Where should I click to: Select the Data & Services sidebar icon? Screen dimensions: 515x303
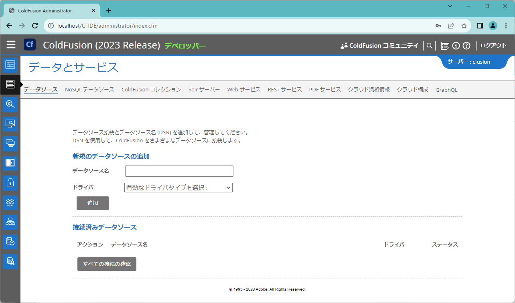(10, 84)
